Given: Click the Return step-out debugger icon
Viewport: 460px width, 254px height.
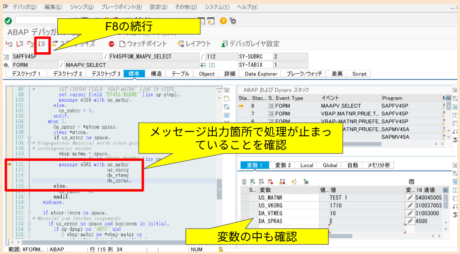Looking at the screenshot, I should pos(31,44).
